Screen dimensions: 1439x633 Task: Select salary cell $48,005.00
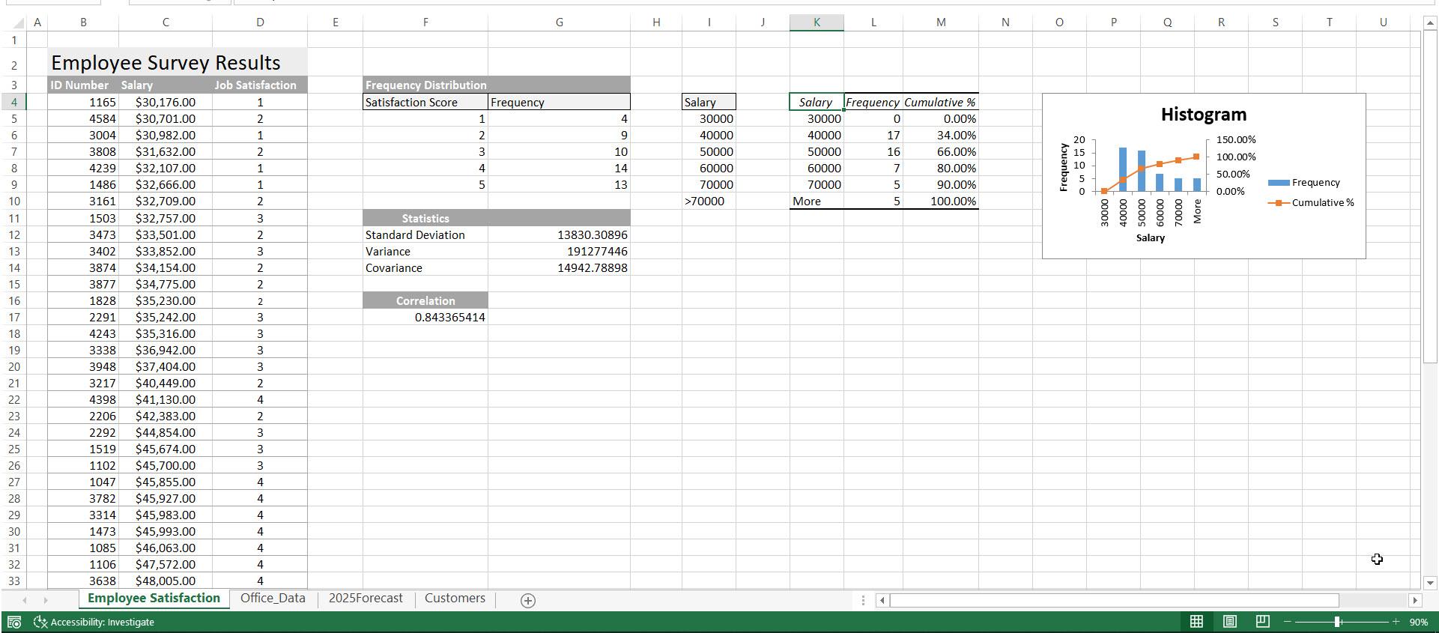(x=166, y=581)
